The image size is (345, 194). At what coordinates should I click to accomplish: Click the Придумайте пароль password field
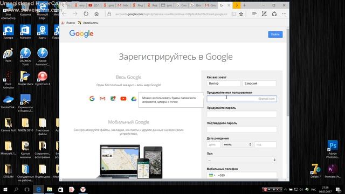pos(241,114)
